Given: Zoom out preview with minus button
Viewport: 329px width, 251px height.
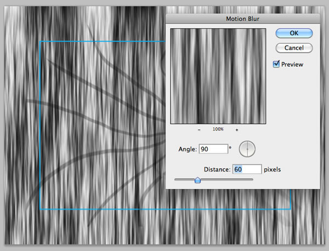Looking at the screenshot, I should pos(199,130).
